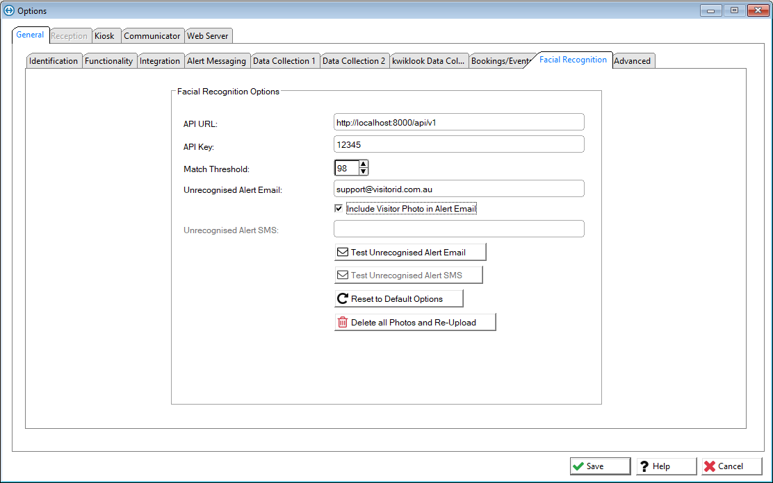
Task: Decrease Match Threshold with down arrow
Action: 364,171
